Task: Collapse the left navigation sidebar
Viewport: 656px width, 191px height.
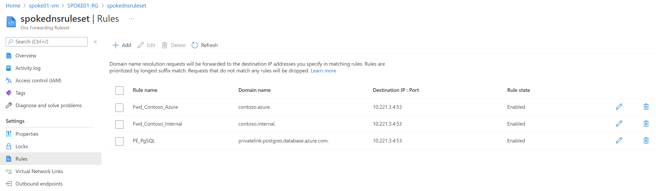Action: (x=95, y=42)
